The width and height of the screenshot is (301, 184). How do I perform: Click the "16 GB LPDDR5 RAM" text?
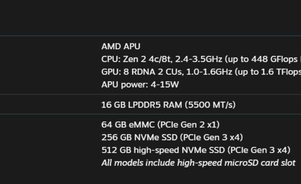tap(142, 105)
